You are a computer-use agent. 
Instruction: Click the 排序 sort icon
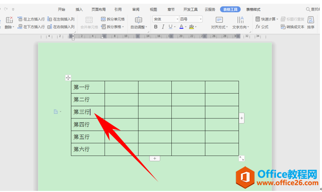click(x=310, y=20)
